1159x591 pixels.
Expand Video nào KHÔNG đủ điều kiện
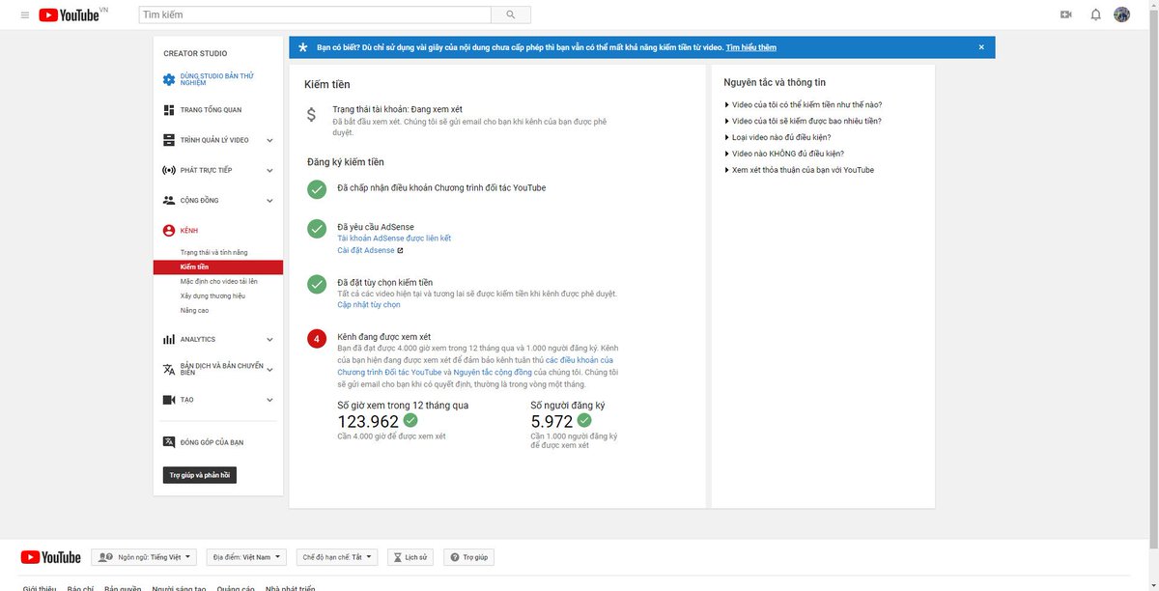(x=784, y=154)
